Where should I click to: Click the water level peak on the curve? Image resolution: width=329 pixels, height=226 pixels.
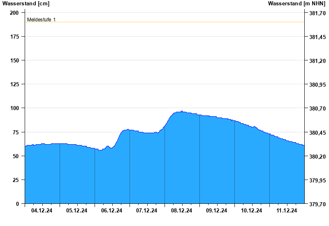click(x=181, y=111)
